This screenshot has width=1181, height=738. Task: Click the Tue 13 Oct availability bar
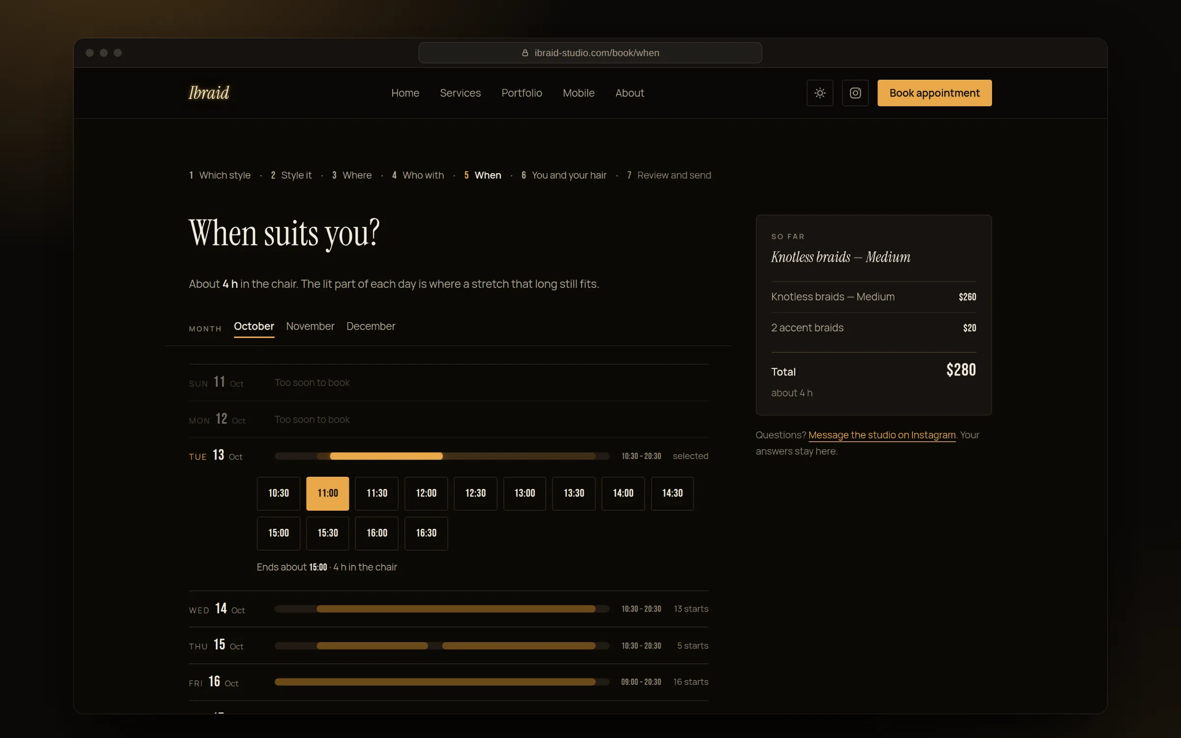pos(442,456)
